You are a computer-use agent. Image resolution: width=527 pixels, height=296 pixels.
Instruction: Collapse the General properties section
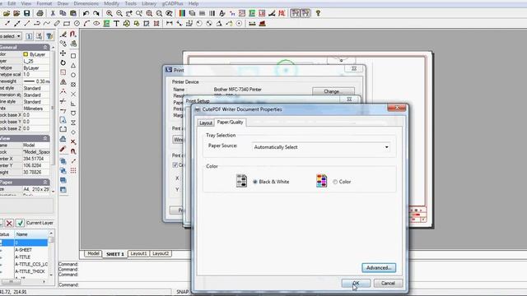tap(45, 48)
